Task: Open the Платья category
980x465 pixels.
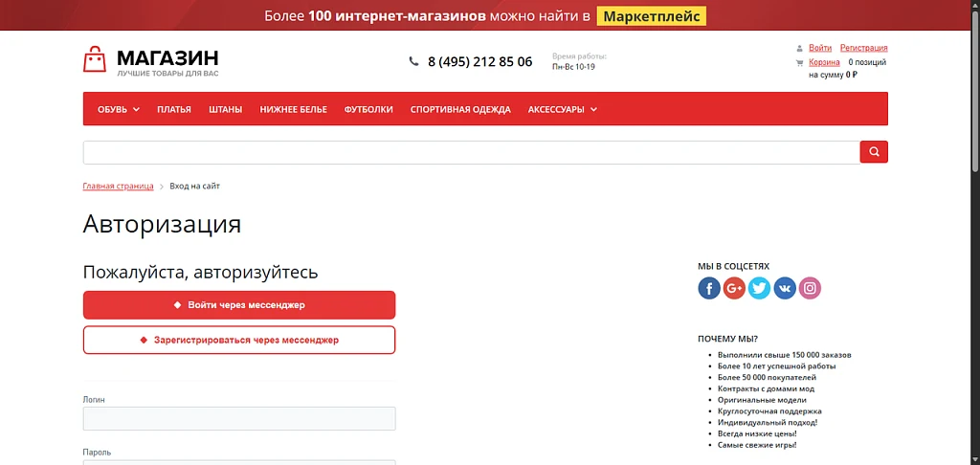Action: [x=174, y=109]
